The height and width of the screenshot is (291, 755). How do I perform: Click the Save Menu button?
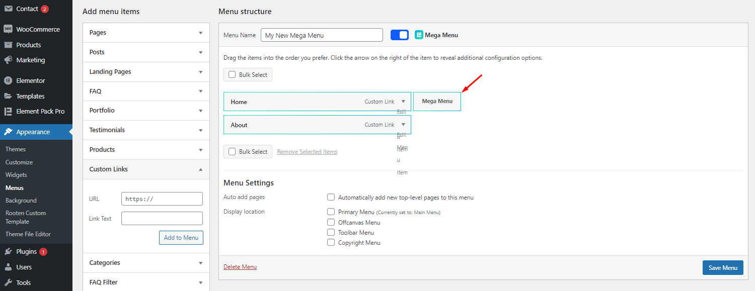click(x=722, y=267)
